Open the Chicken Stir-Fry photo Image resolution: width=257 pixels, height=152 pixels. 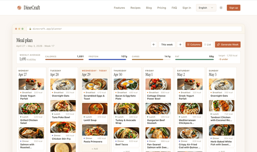pyautogui.click(x=63, y=127)
